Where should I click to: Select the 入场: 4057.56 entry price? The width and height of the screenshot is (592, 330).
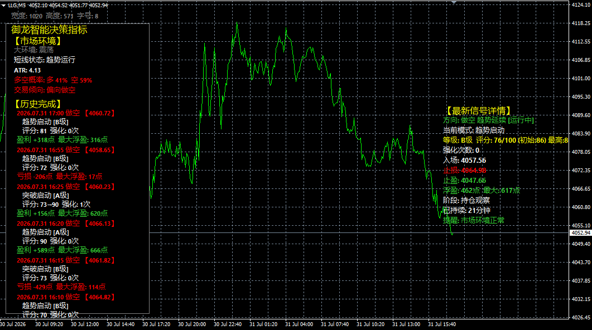click(464, 161)
